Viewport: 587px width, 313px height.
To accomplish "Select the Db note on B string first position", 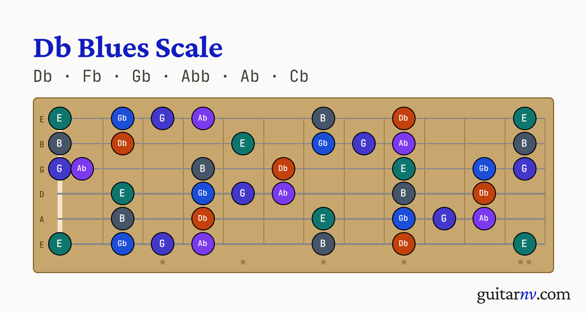I will [x=123, y=144].
